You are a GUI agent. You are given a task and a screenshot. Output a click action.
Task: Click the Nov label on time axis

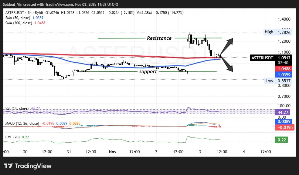coord(113,151)
